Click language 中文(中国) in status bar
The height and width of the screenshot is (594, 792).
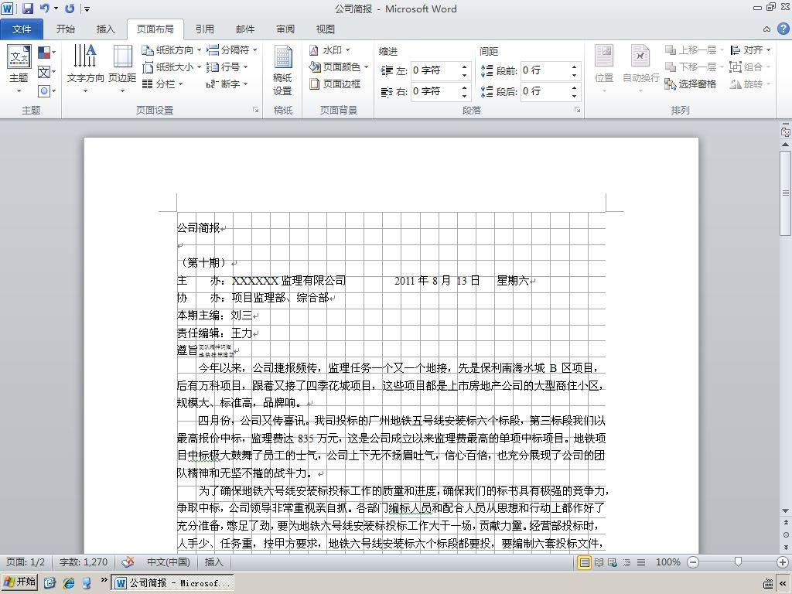[x=168, y=562]
